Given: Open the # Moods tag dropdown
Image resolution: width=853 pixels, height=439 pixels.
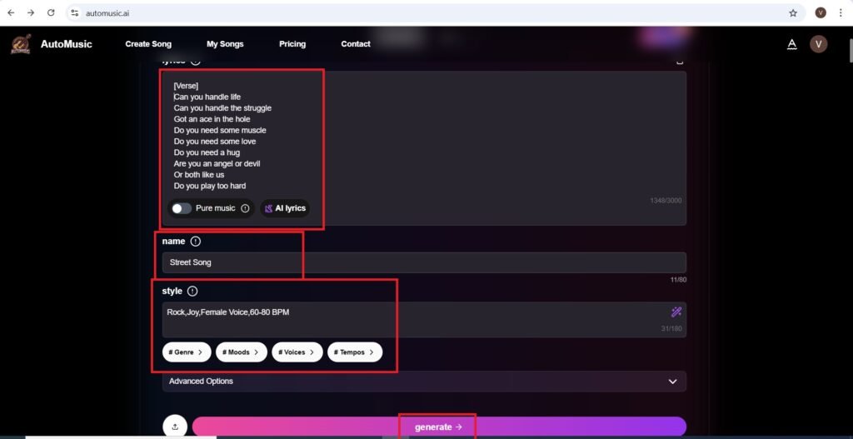Looking at the screenshot, I should pos(242,352).
